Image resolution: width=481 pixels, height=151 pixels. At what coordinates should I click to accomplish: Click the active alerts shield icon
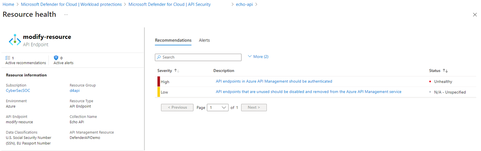point(56,58)
